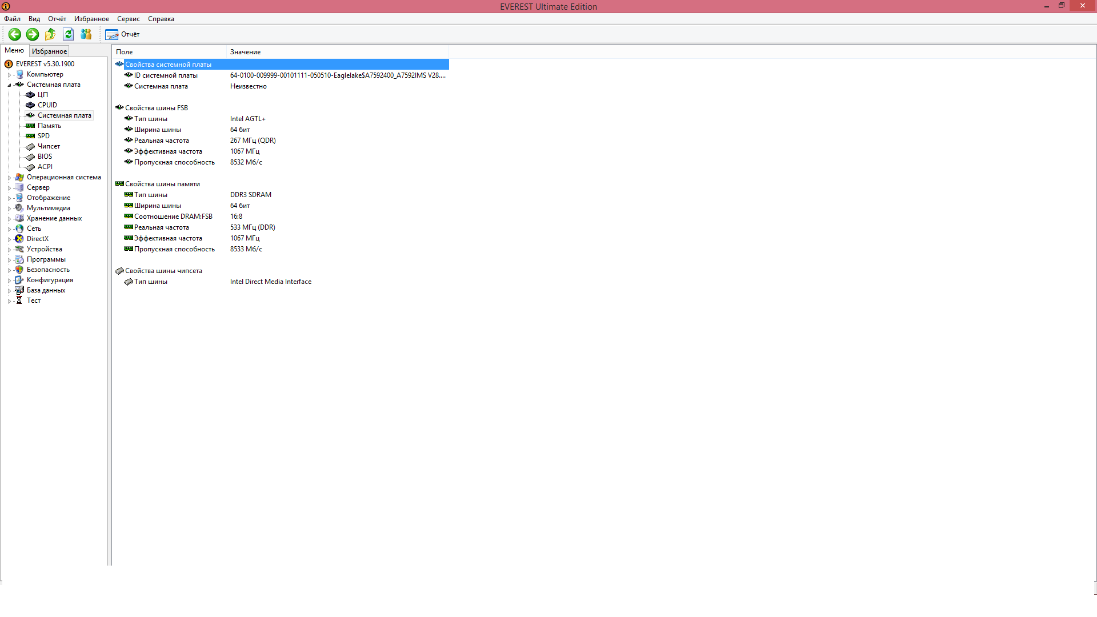Open the Отчёт toolbar button
The height and width of the screenshot is (617, 1097).
coord(122,34)
